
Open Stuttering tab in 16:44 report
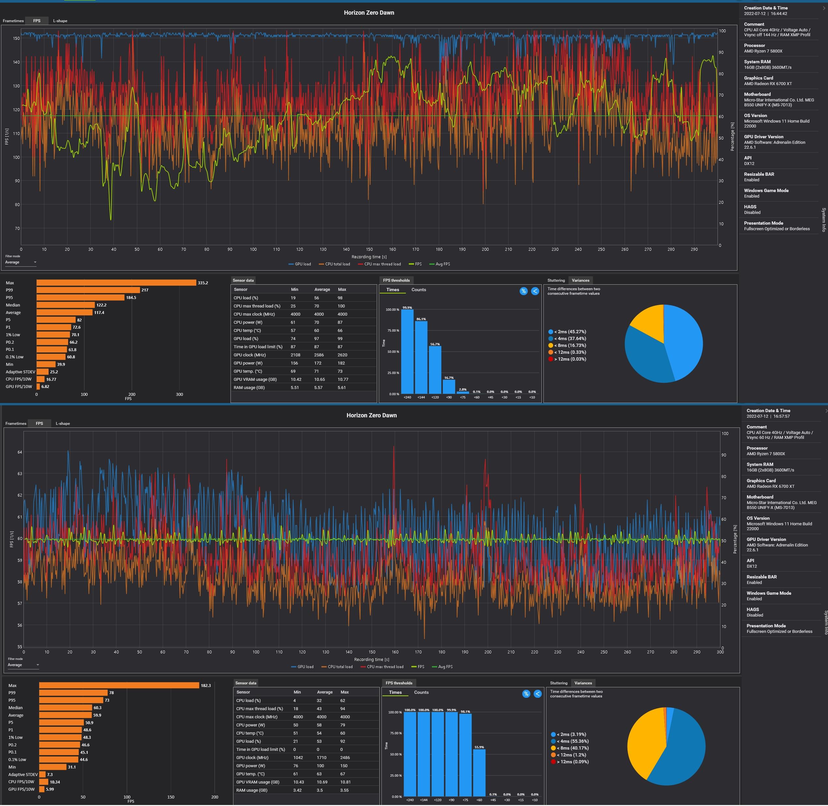(556, 280)
